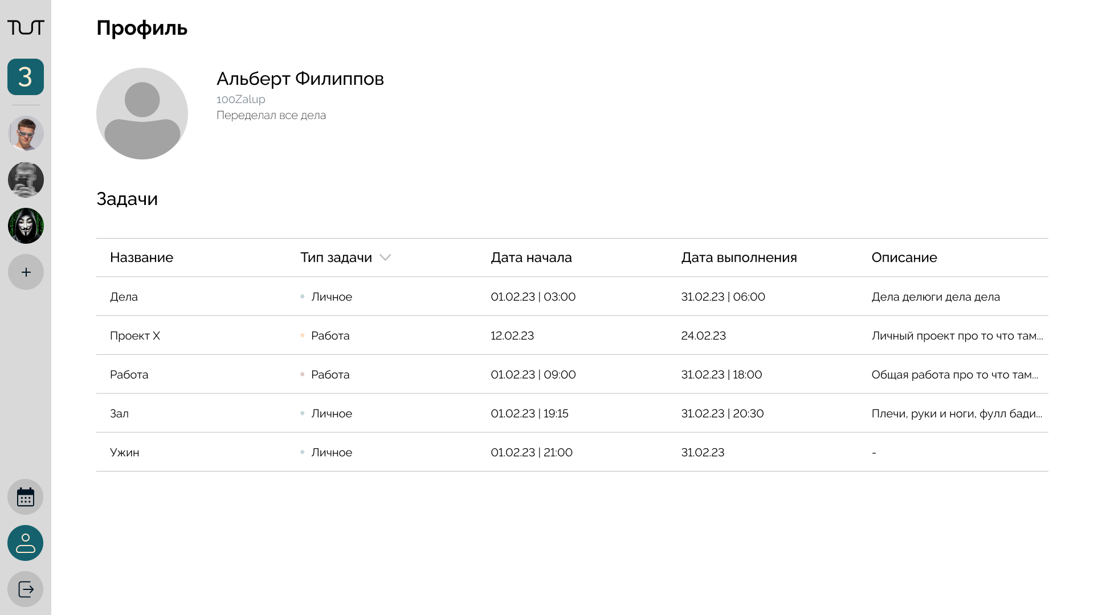Click the Дата начала column header
This screenshot has width=1094, height=615.
pos(531,257)
